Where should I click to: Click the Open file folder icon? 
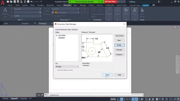coord(11,2)
